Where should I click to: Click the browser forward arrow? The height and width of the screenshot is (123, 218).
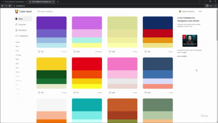coord(6,6)
